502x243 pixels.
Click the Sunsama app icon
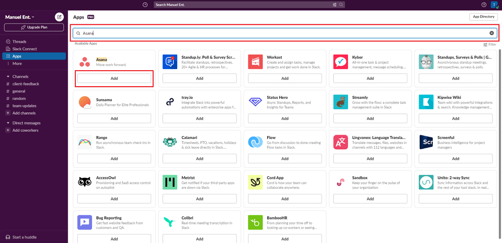point(85,102)
